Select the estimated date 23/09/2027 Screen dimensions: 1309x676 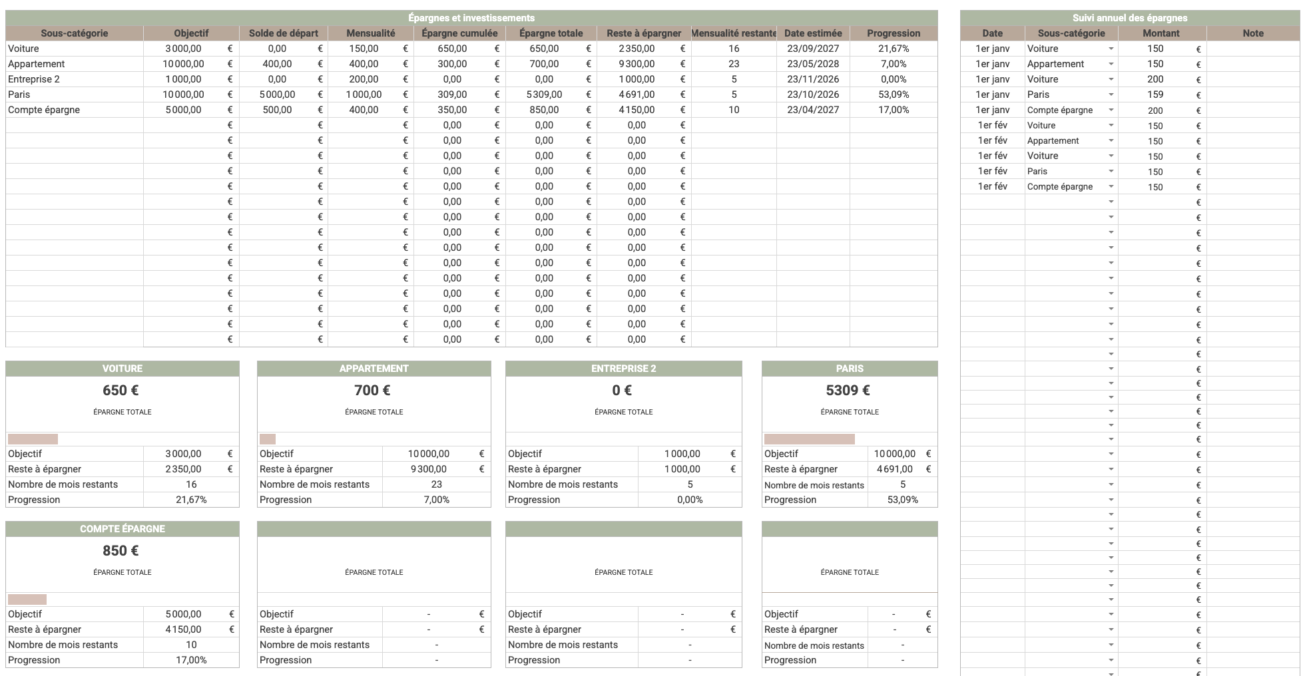click(x=813, y=49)
